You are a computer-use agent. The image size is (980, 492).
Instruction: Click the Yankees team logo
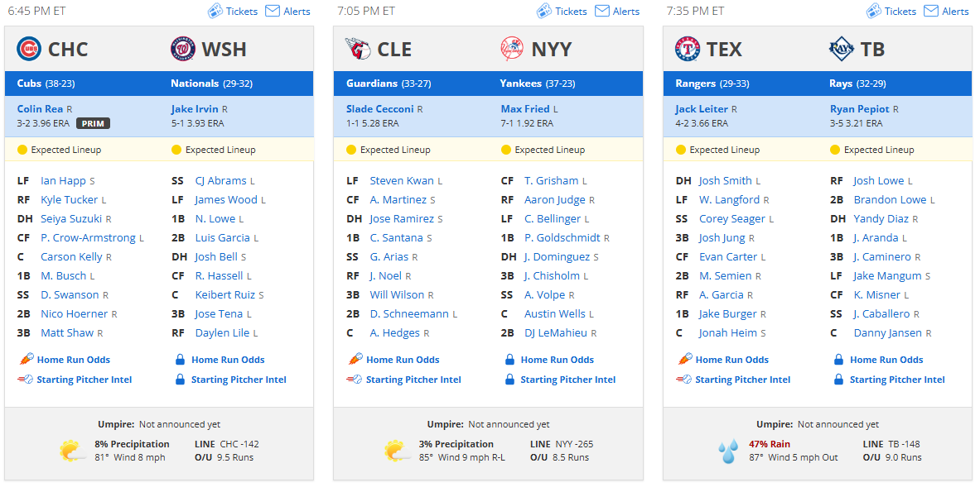(x=513, y=49)
